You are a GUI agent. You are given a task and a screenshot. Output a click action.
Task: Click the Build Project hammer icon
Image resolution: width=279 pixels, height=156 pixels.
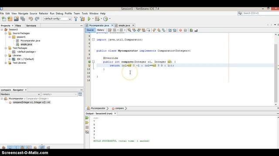pos(76,19)
